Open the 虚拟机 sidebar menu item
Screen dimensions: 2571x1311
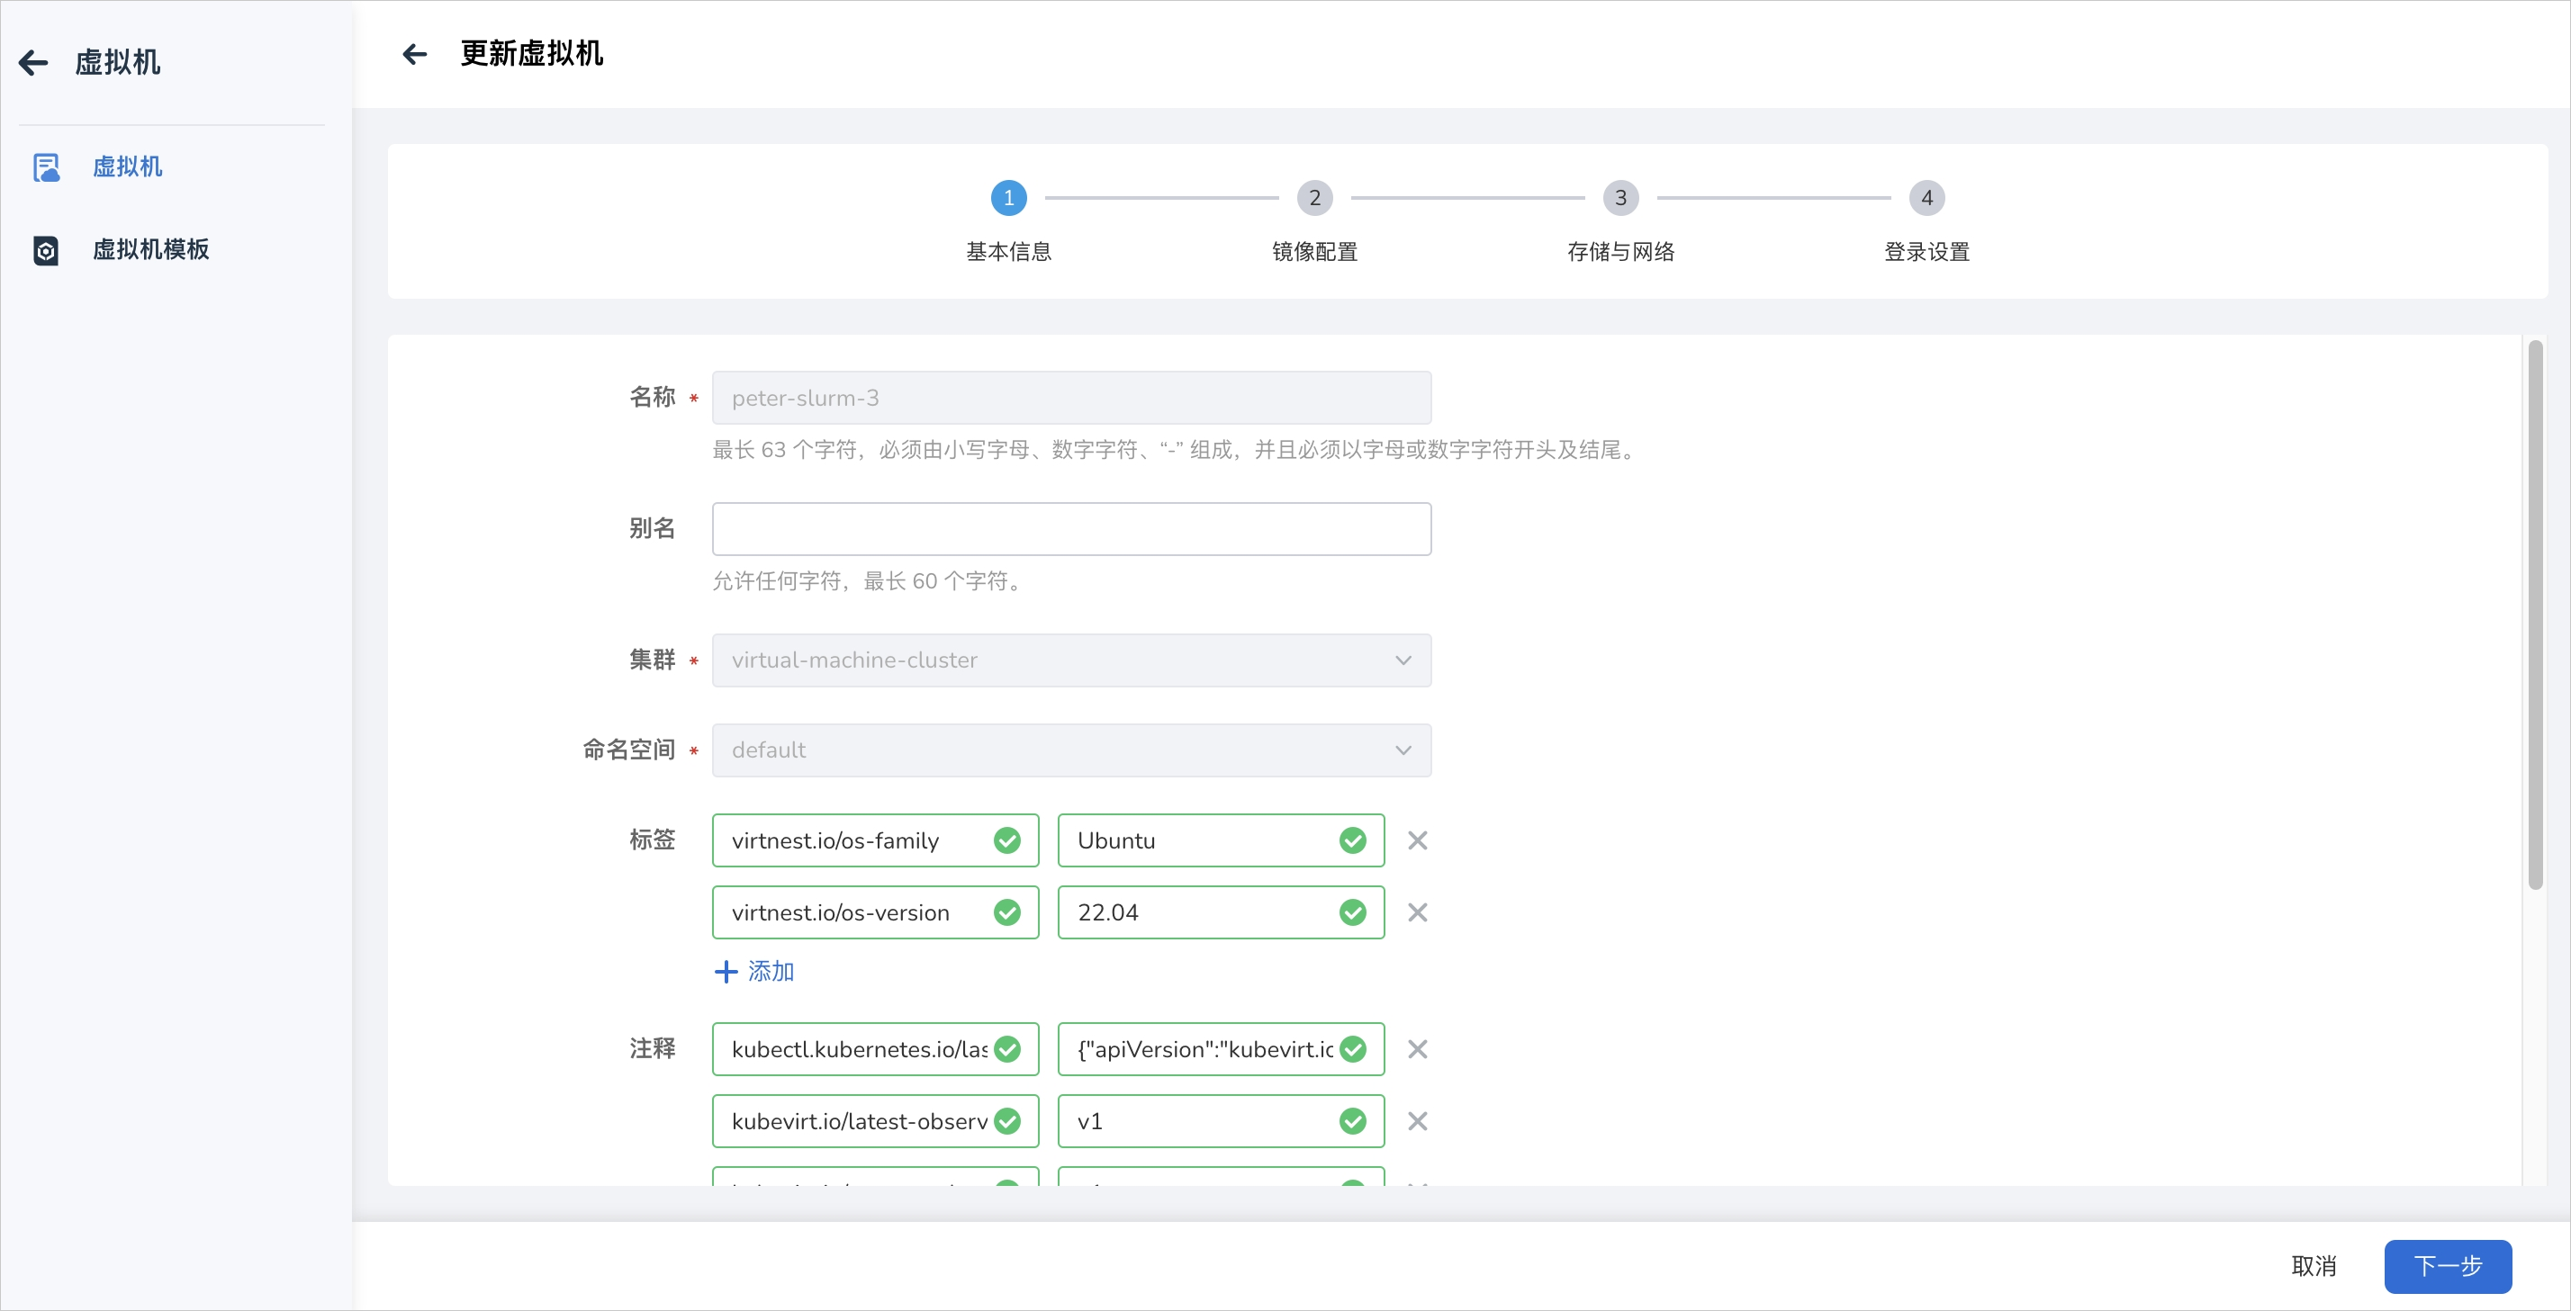point(127,166)
